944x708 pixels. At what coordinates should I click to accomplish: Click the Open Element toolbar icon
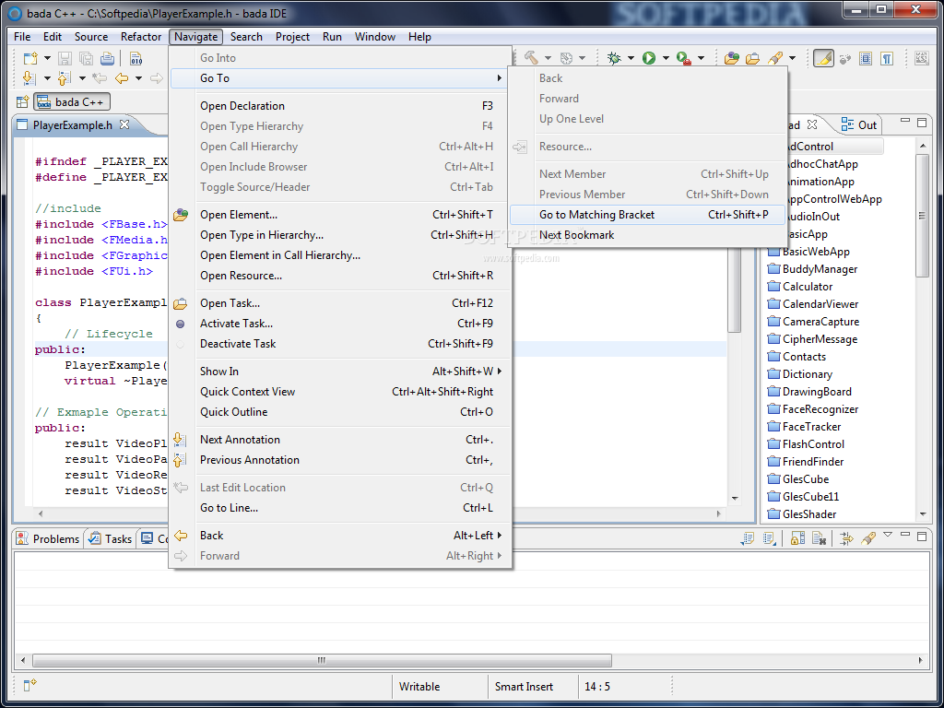(731, 58)
